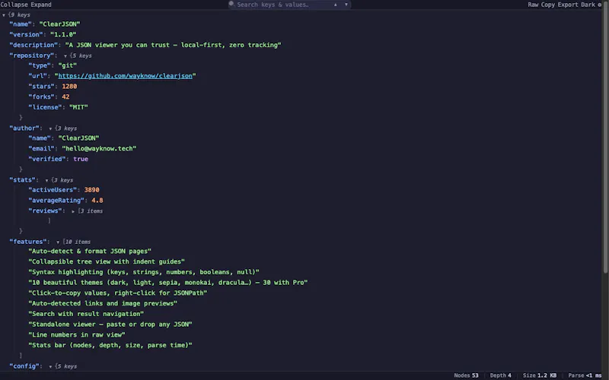Image resolution: width=609 pixels, height=380 pixels.
Task: Collapse the author object
Action: [x=50, y=128]
